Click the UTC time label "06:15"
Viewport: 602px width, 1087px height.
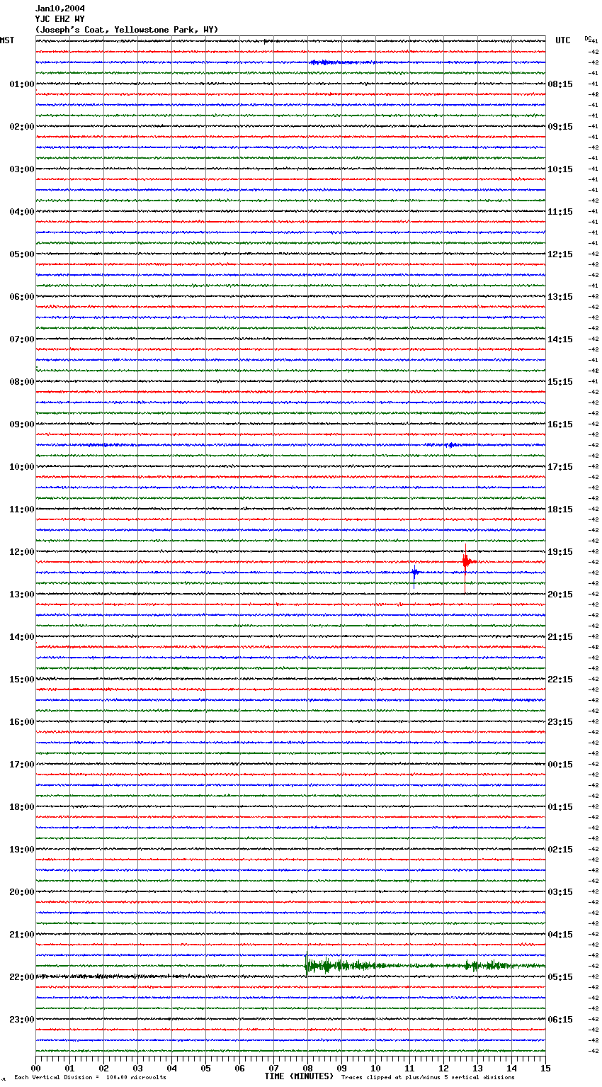point(560,1020)
